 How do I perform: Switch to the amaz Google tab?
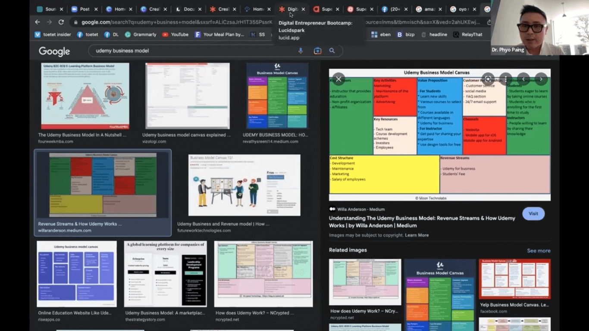(x=429, y=9)
